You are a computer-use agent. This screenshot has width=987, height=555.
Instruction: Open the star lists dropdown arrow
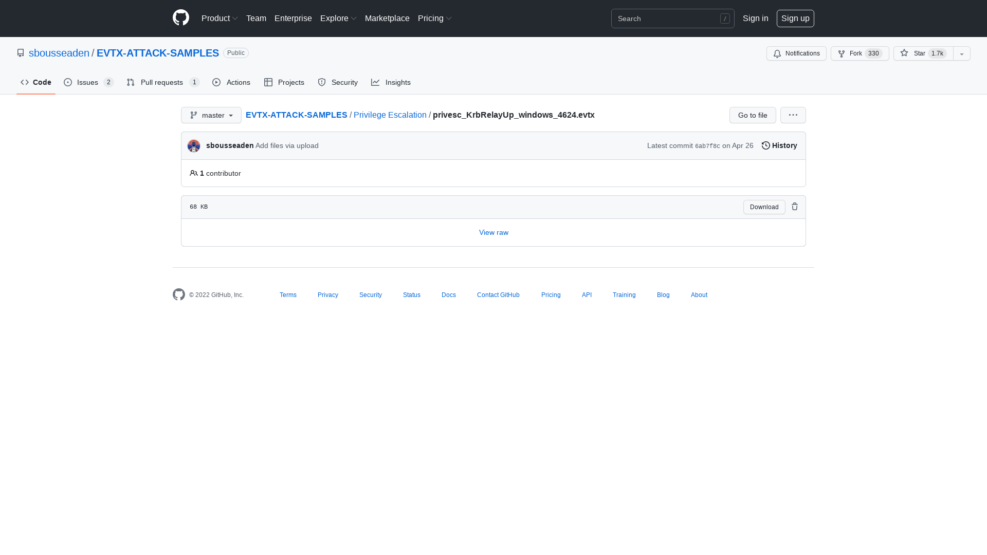point(962,53)
